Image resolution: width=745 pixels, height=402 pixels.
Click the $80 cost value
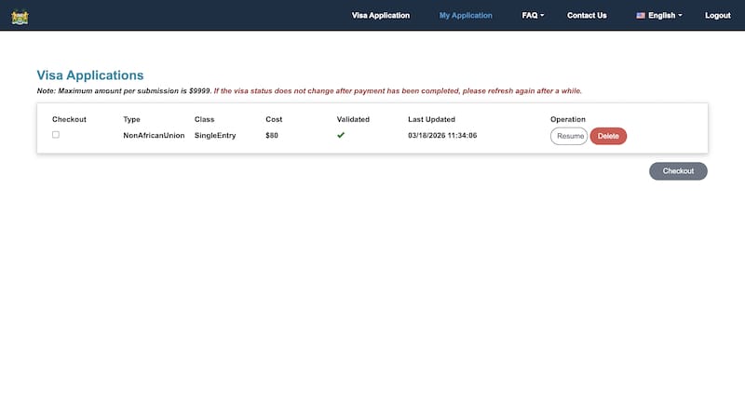(272, 136)
